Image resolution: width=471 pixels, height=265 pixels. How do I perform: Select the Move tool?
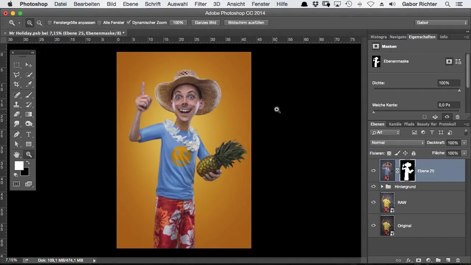(x=29, y=65)
